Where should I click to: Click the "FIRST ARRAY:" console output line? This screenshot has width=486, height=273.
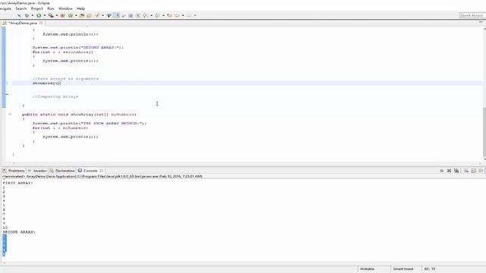17,183
